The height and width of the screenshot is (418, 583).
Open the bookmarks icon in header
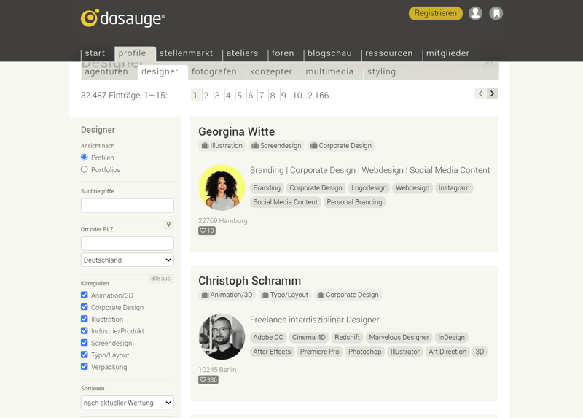tap(496, 13)
